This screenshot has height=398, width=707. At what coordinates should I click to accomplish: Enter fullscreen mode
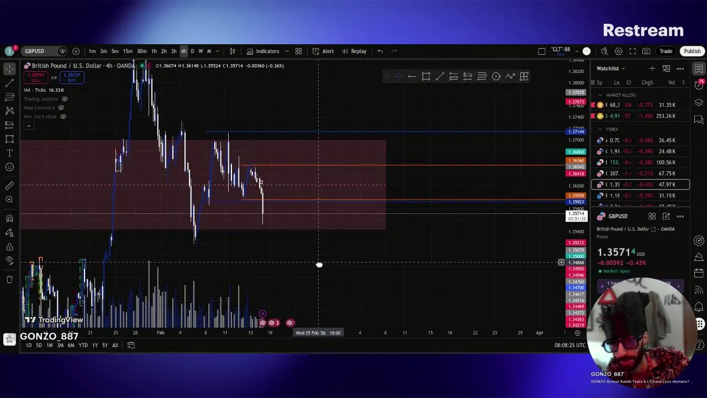coord(632,51)
